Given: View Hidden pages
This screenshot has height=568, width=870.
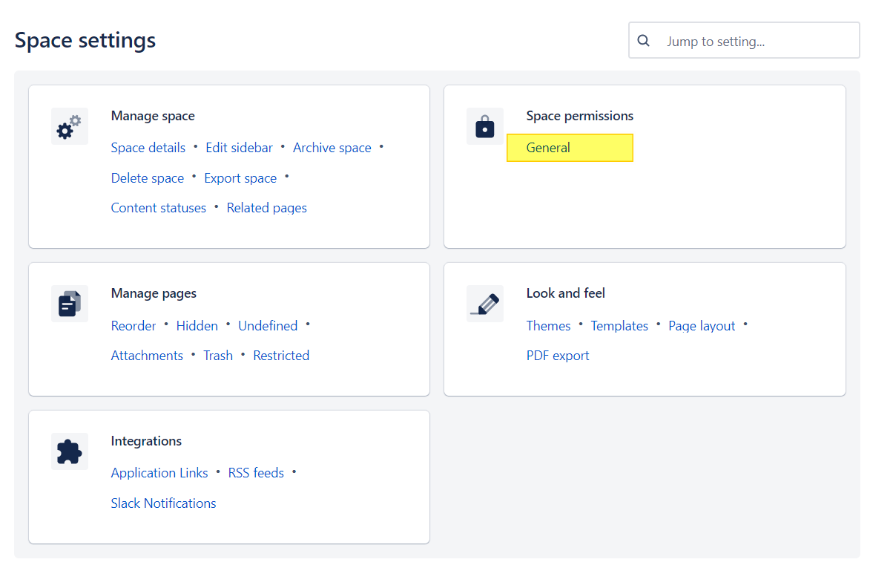Looking at the screenshot, I should coord(197,325).
